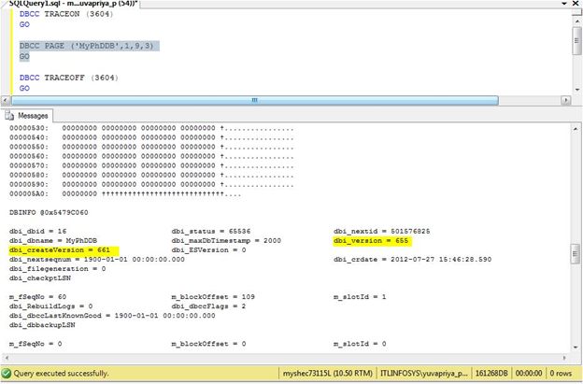Click 'Query executed successfully.' status text
The height and width of the screenshot is (384, 583).
coord(61,373)
